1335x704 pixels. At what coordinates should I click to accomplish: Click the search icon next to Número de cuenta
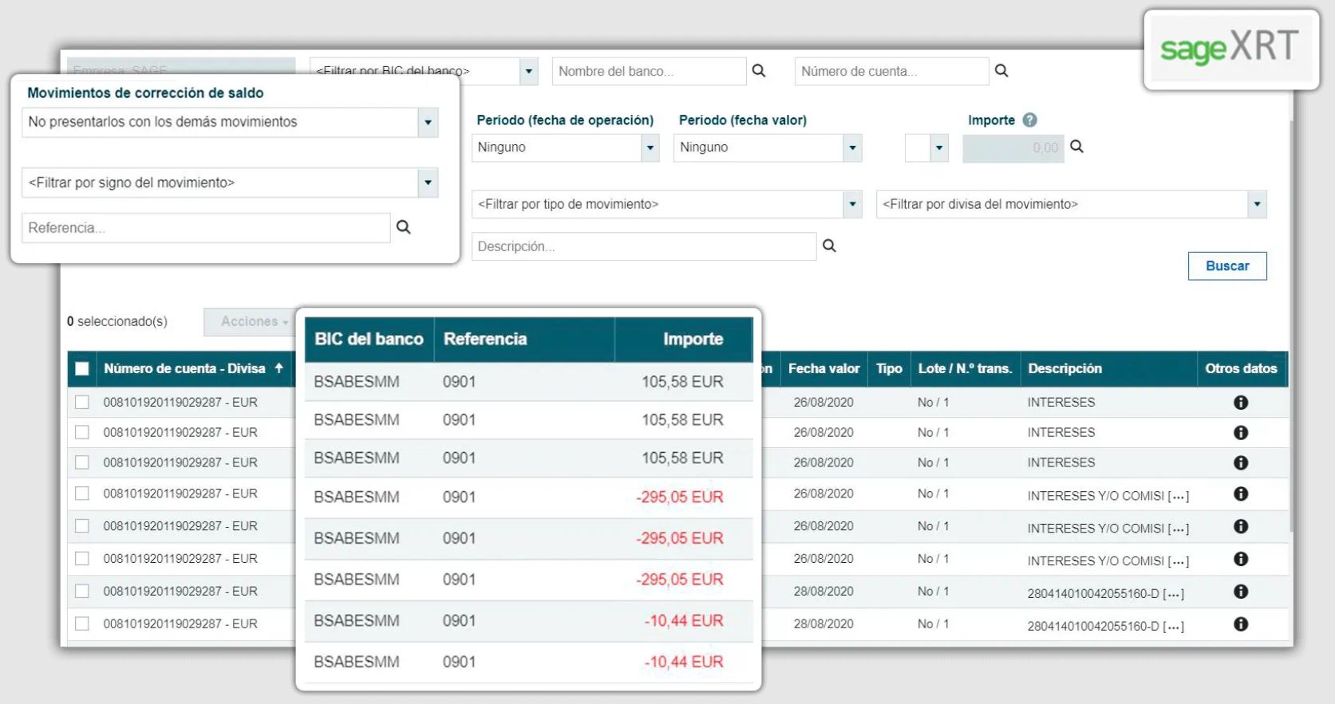pos(1001,71)
